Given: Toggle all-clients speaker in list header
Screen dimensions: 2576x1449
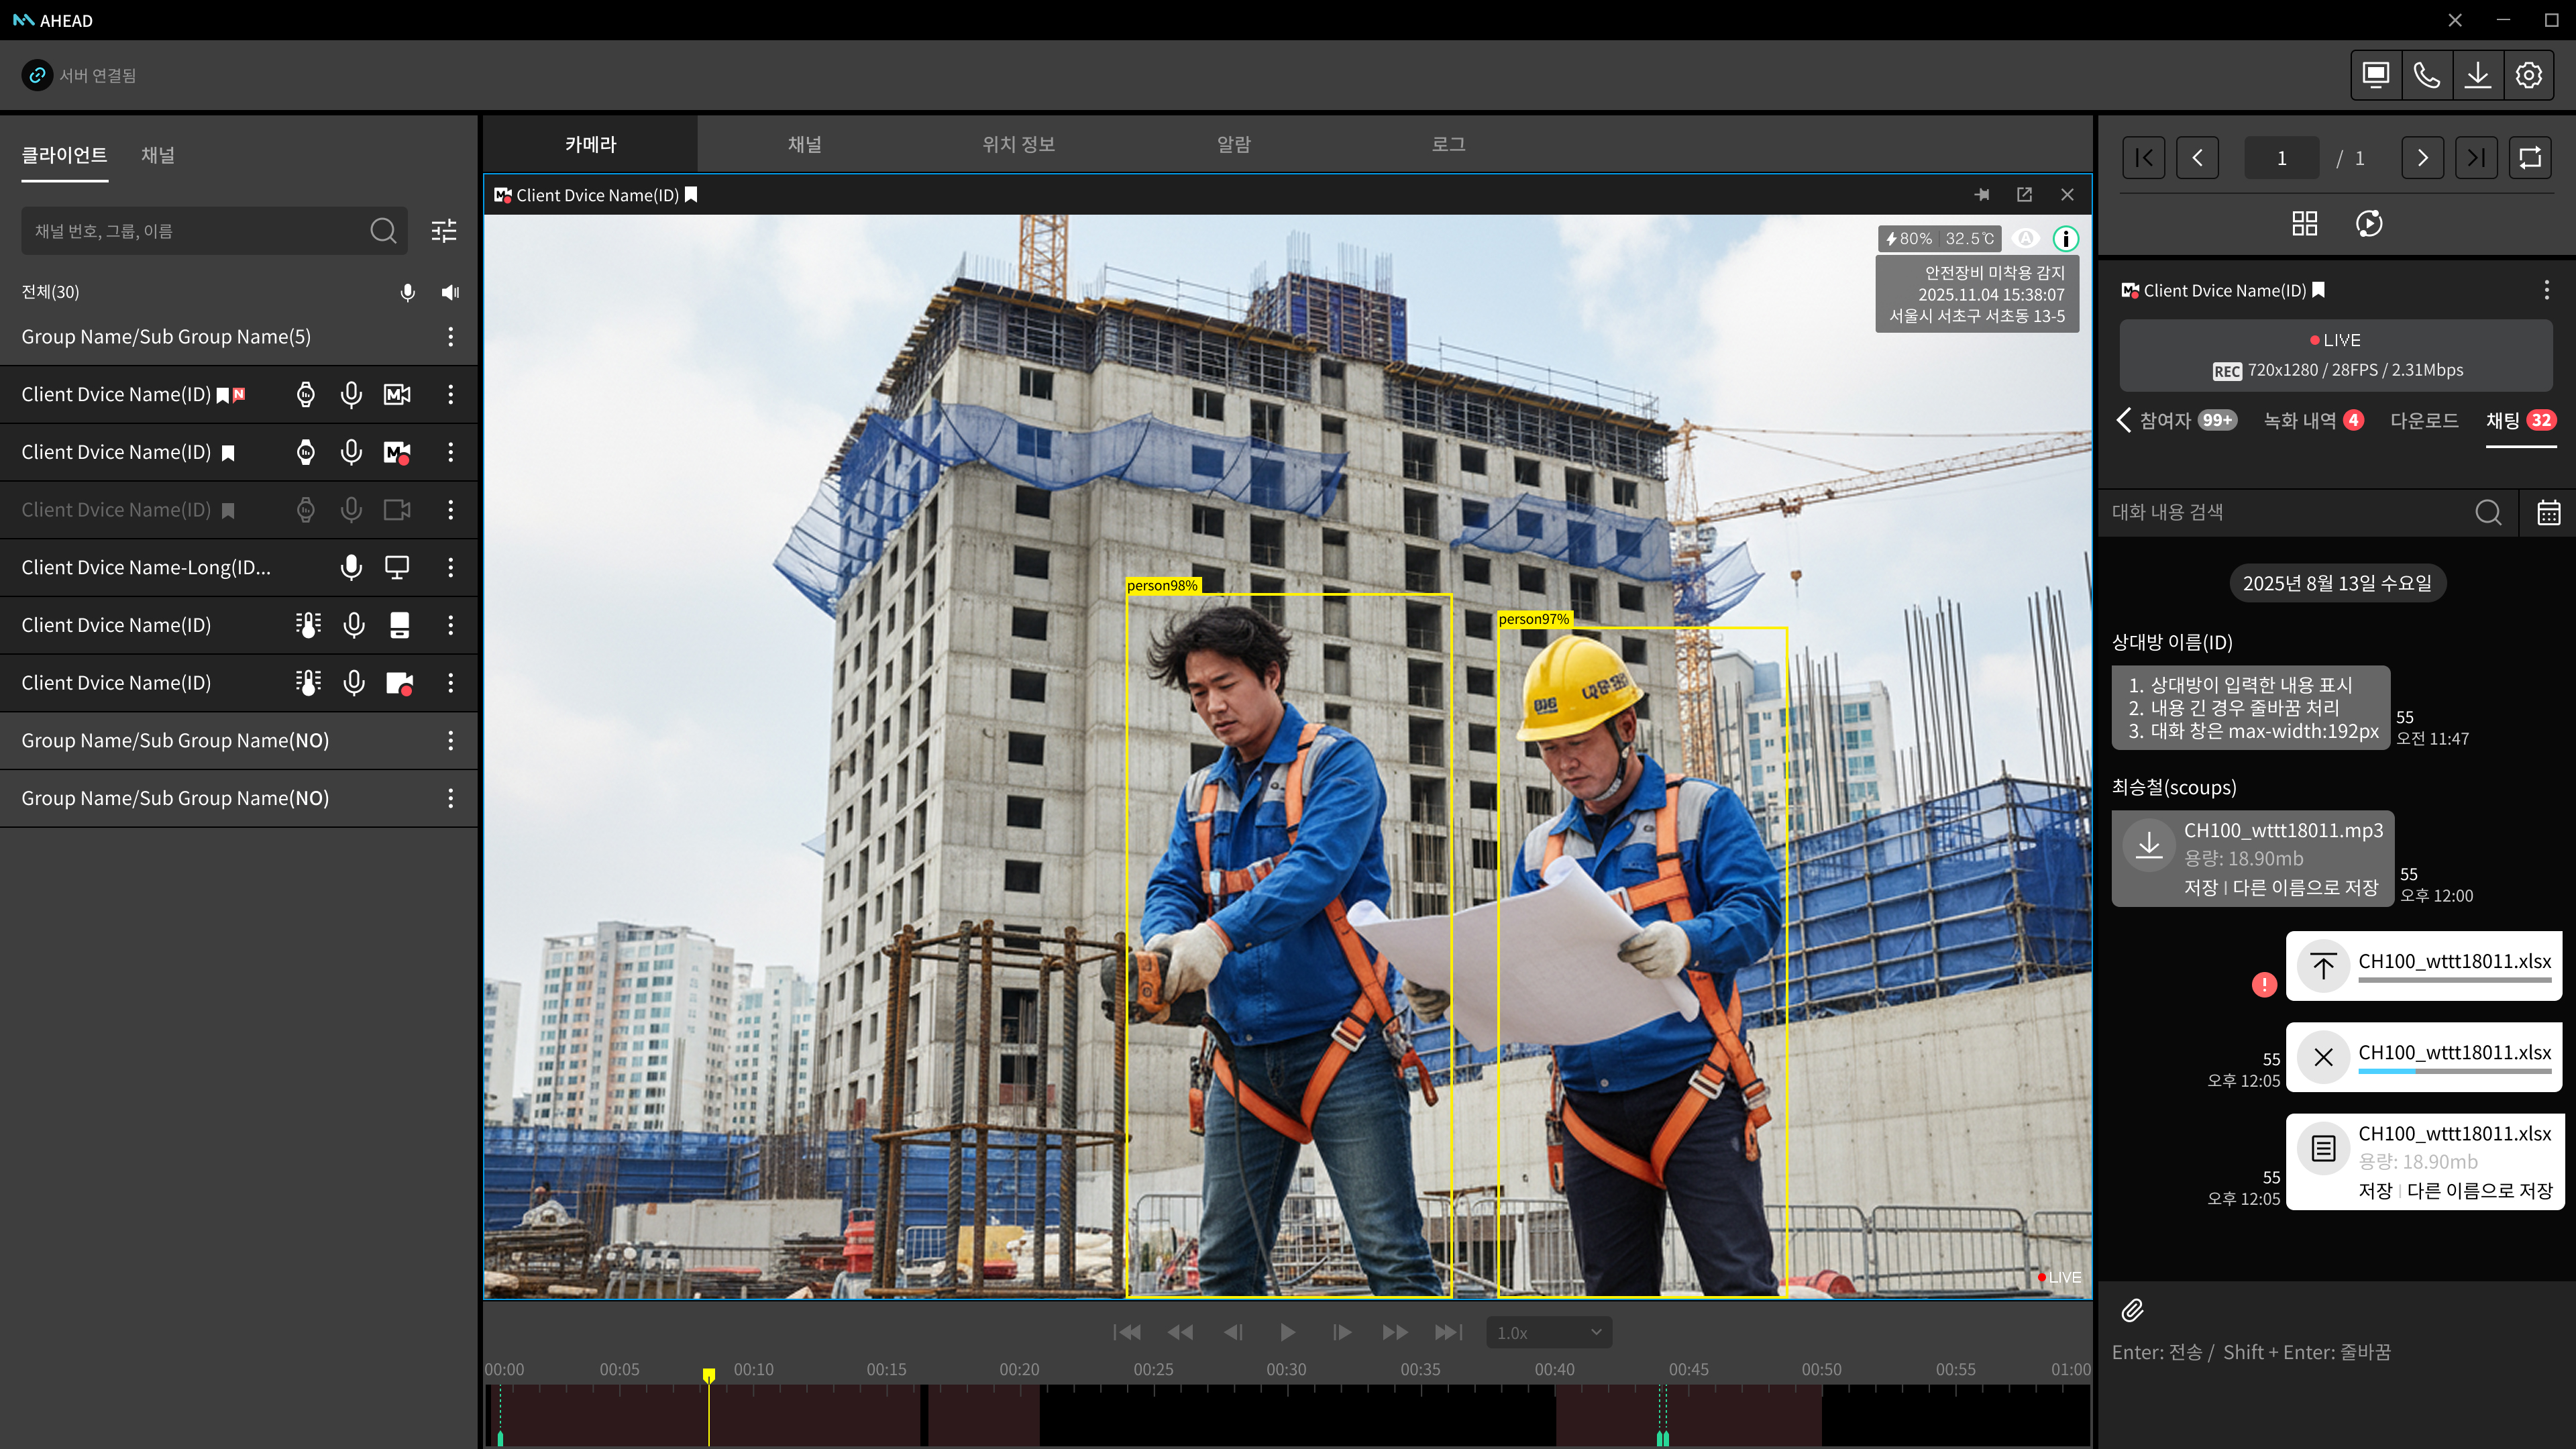Looking at the screenshot, I should [450, 292].
